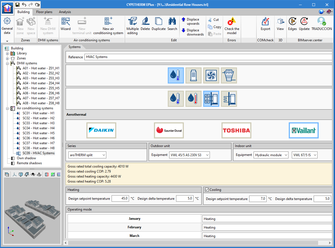
Task: Collapse the DHW systems tree node
Action: coord(7,63)
